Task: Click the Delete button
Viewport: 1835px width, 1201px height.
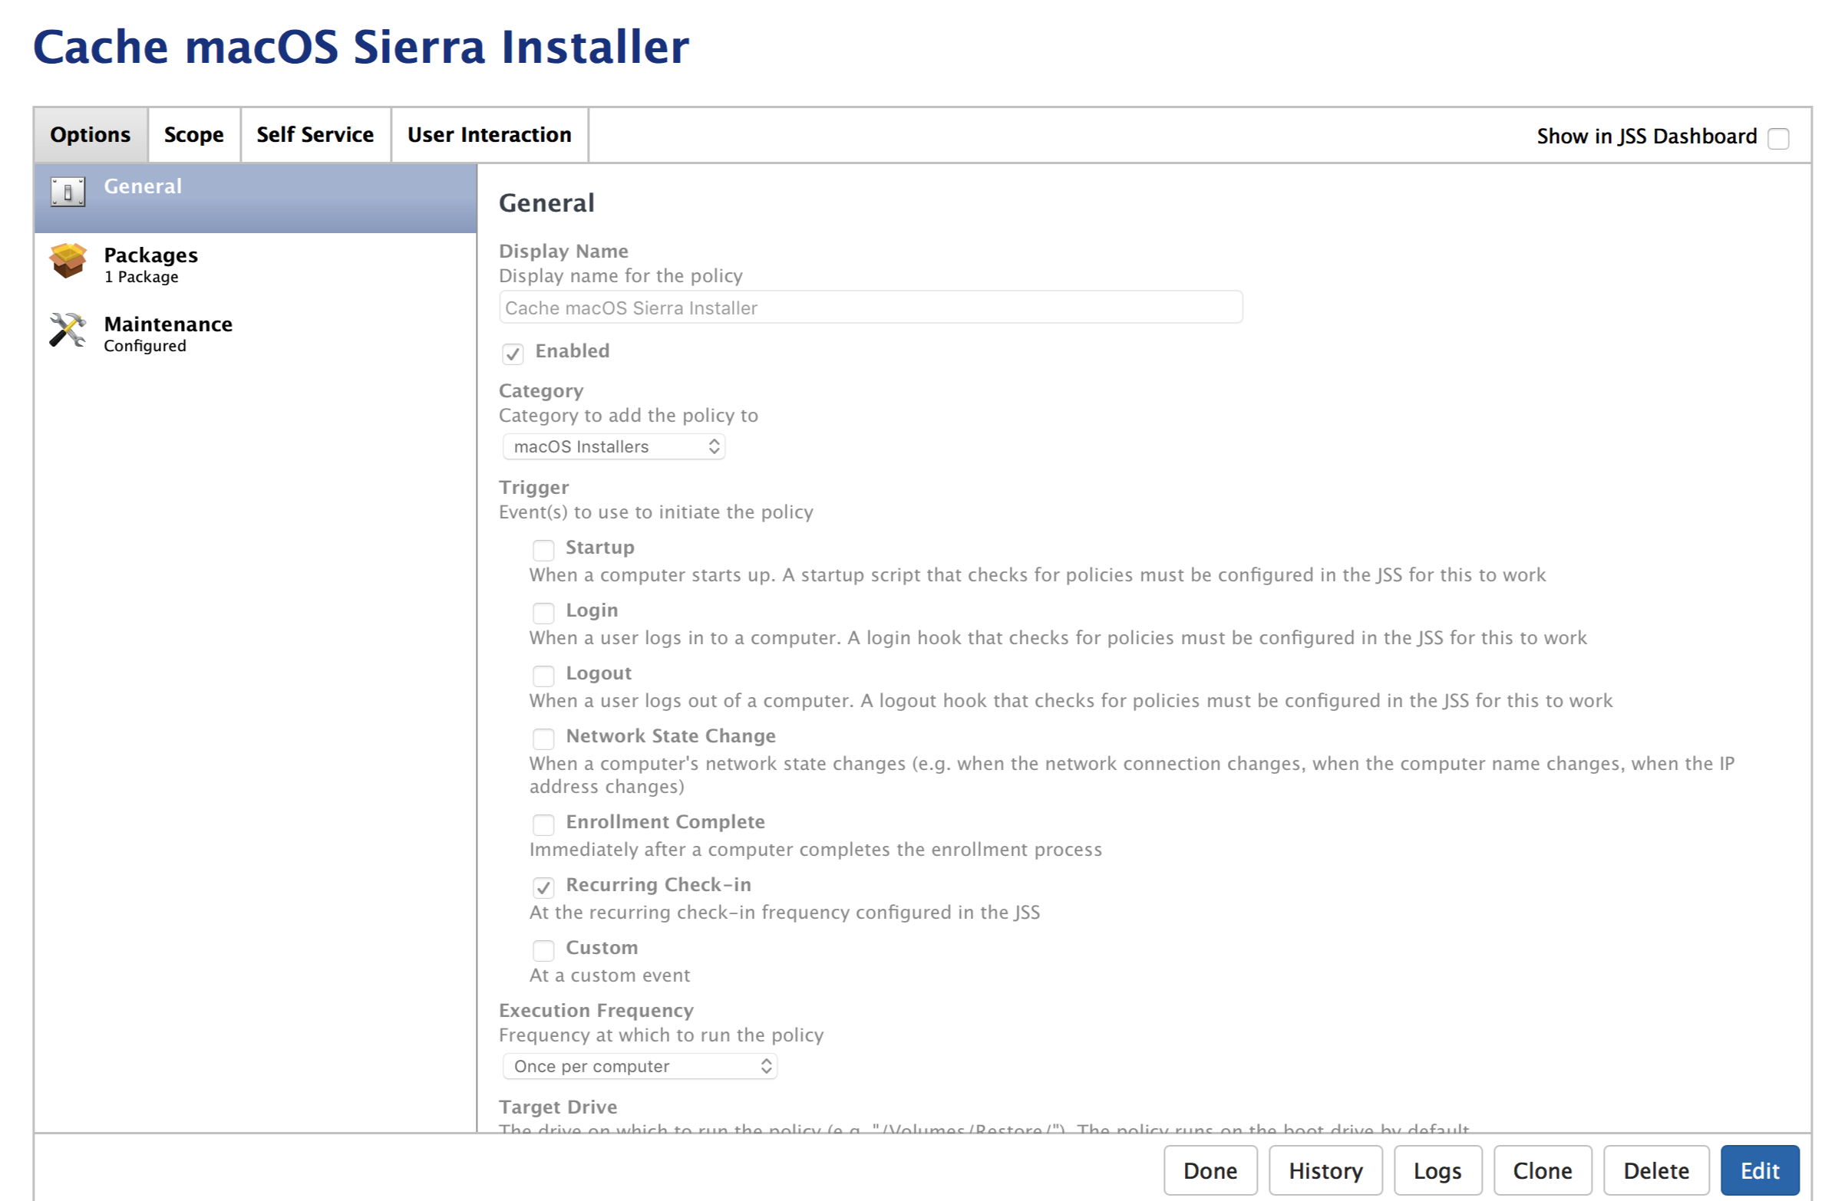Action: click(1657, 1172)
